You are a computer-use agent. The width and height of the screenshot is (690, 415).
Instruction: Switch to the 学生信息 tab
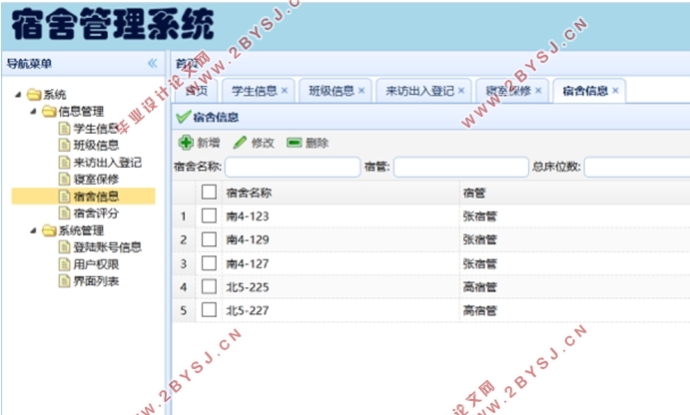(x=258, y=91)
